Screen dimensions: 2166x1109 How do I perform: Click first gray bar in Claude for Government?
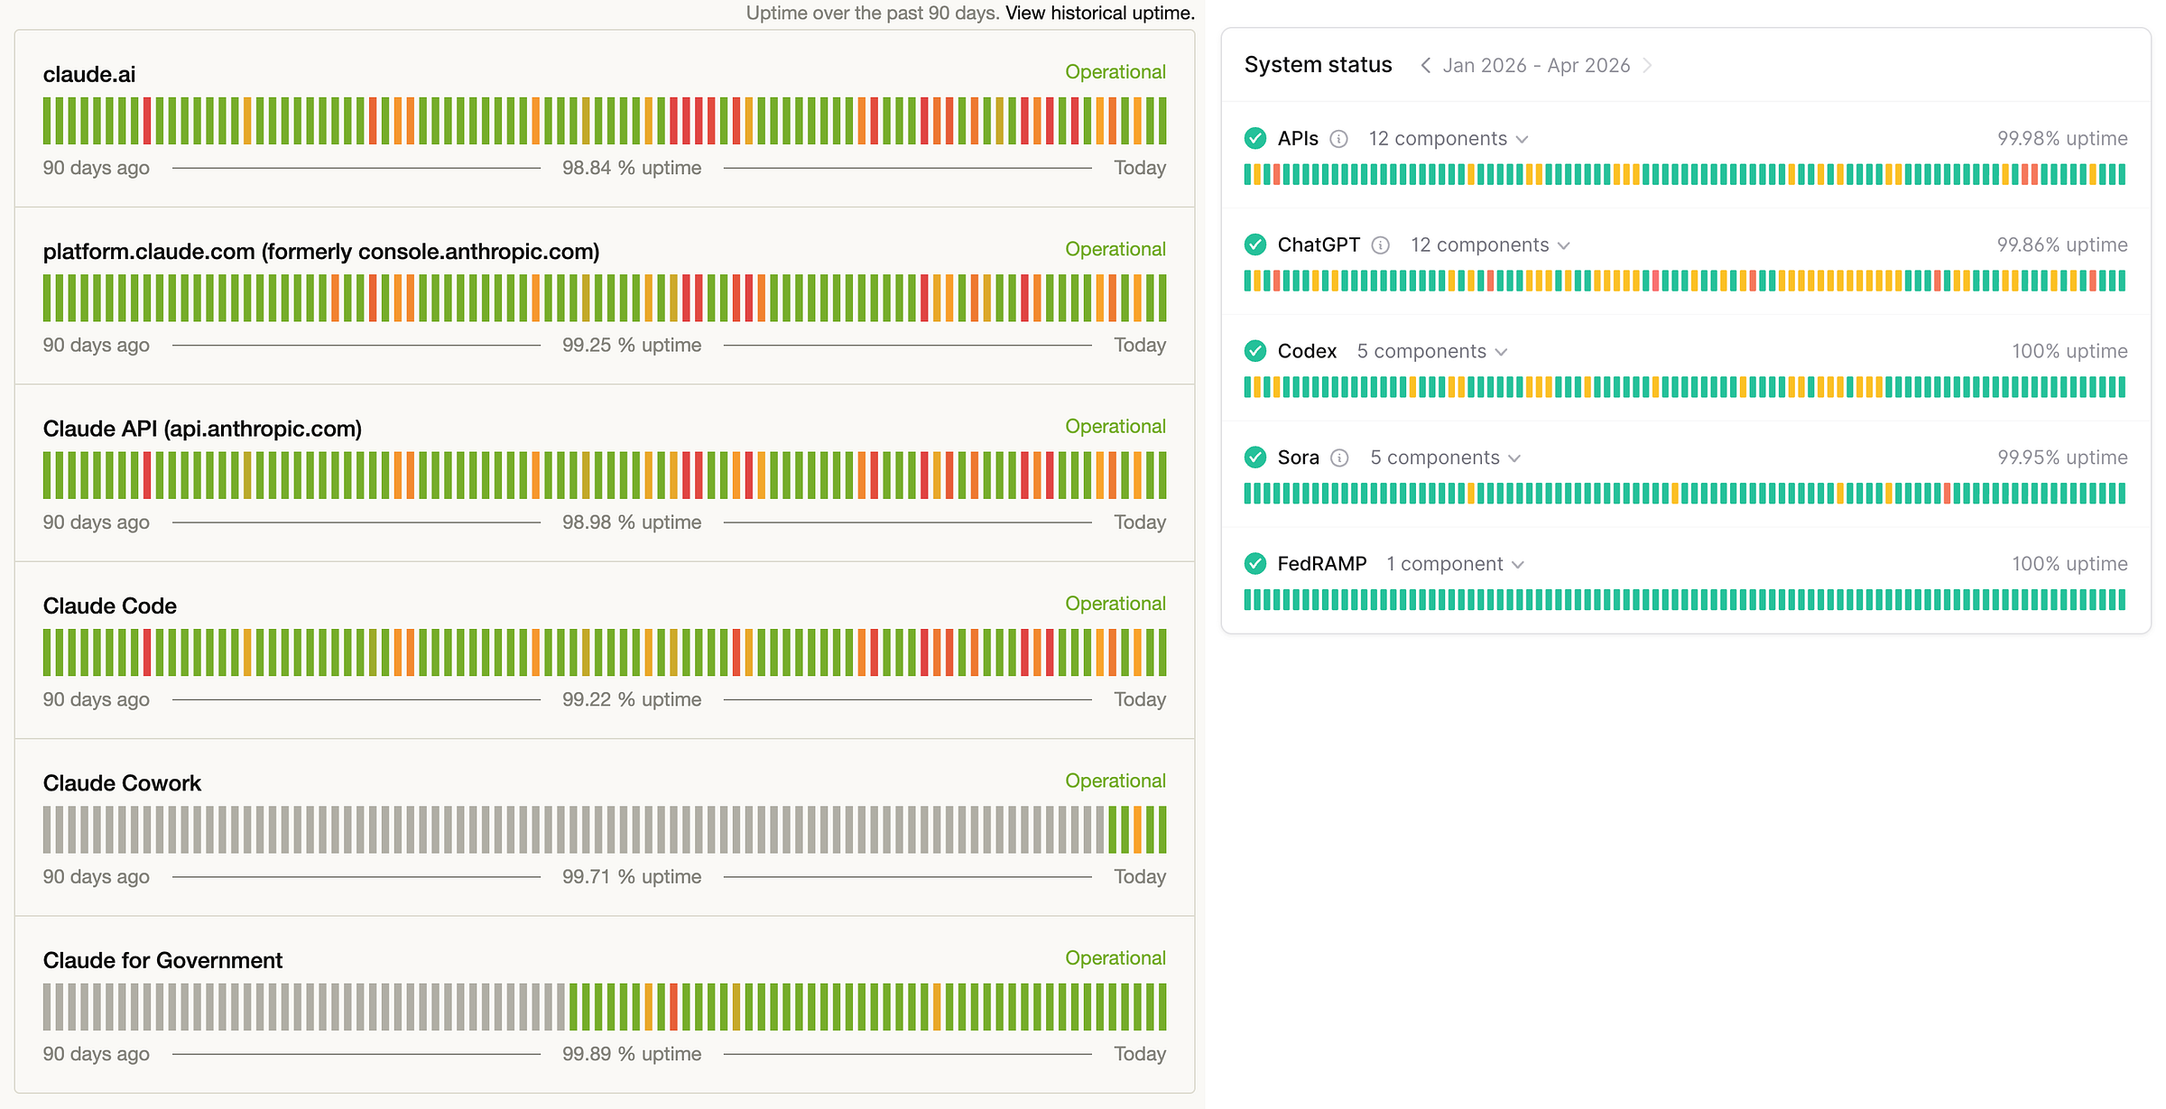[x=47, y=1007]
